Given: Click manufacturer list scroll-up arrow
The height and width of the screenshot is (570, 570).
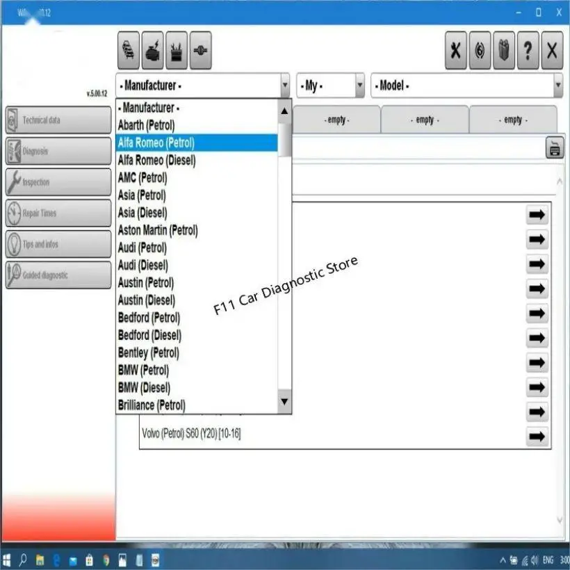Looking at the screenshot, I should point(284,111).
